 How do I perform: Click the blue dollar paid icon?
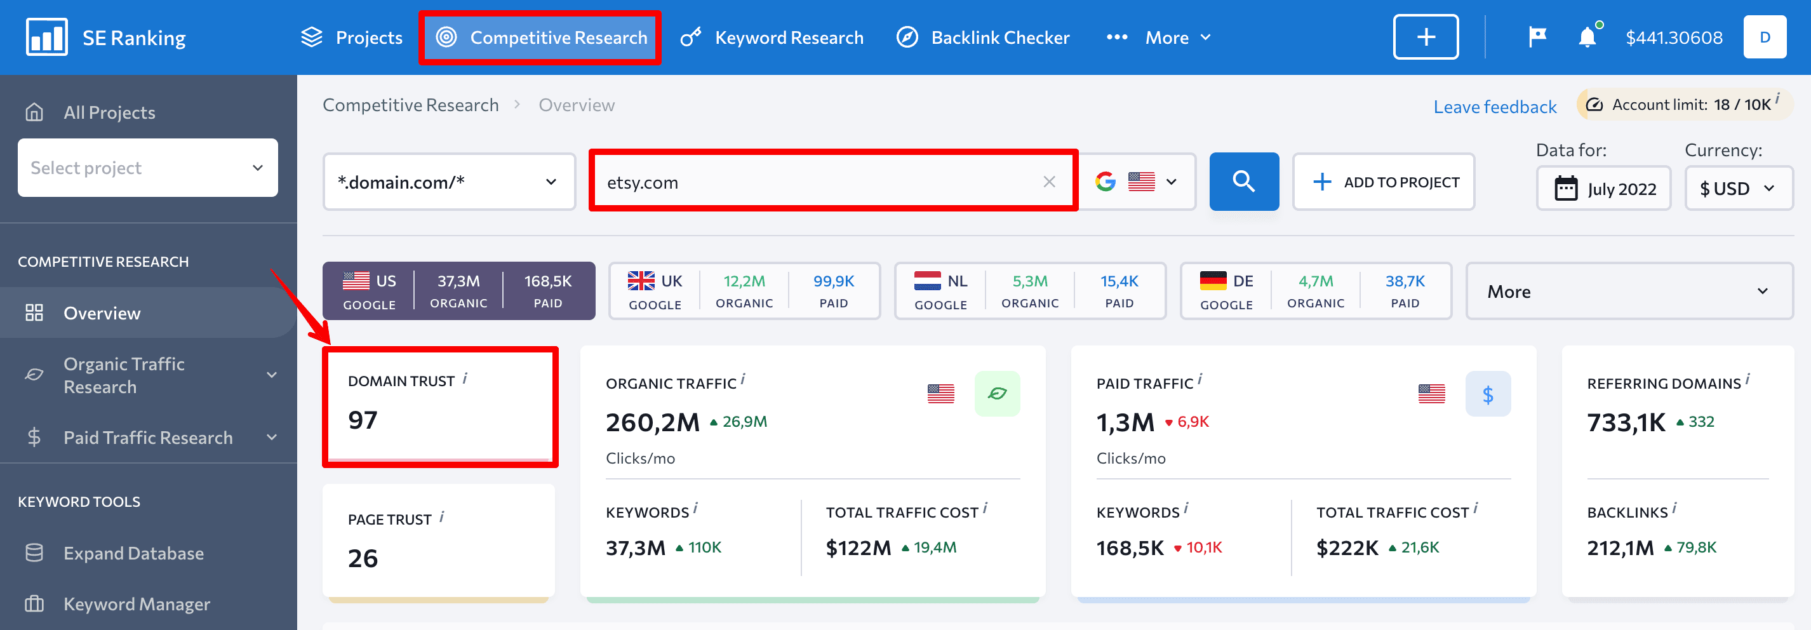tap(1488, 393)
